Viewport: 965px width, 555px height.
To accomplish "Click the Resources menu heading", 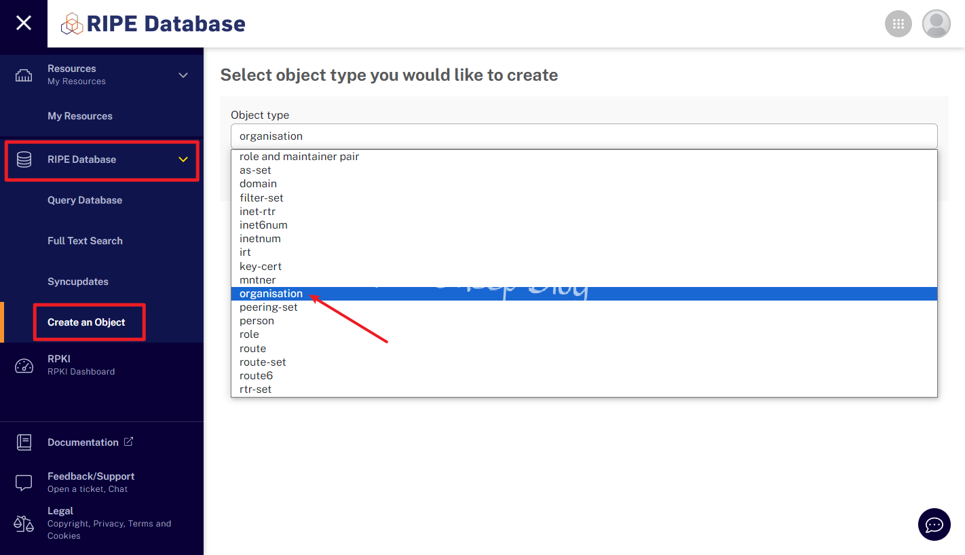I will 72,69.
